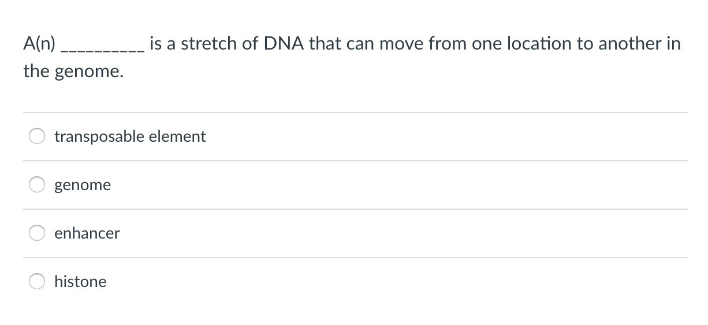708x325 pixels.
Task: Click the "transposable element" answer label
Action: coord(130,137)
